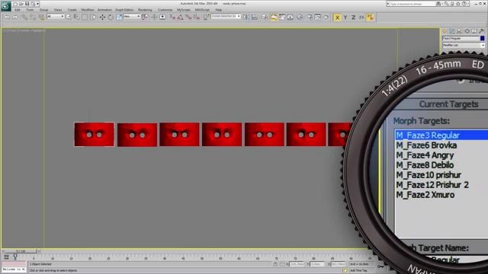Open the Material Editor icon
The image size is (488, 274).
point(300,18)
